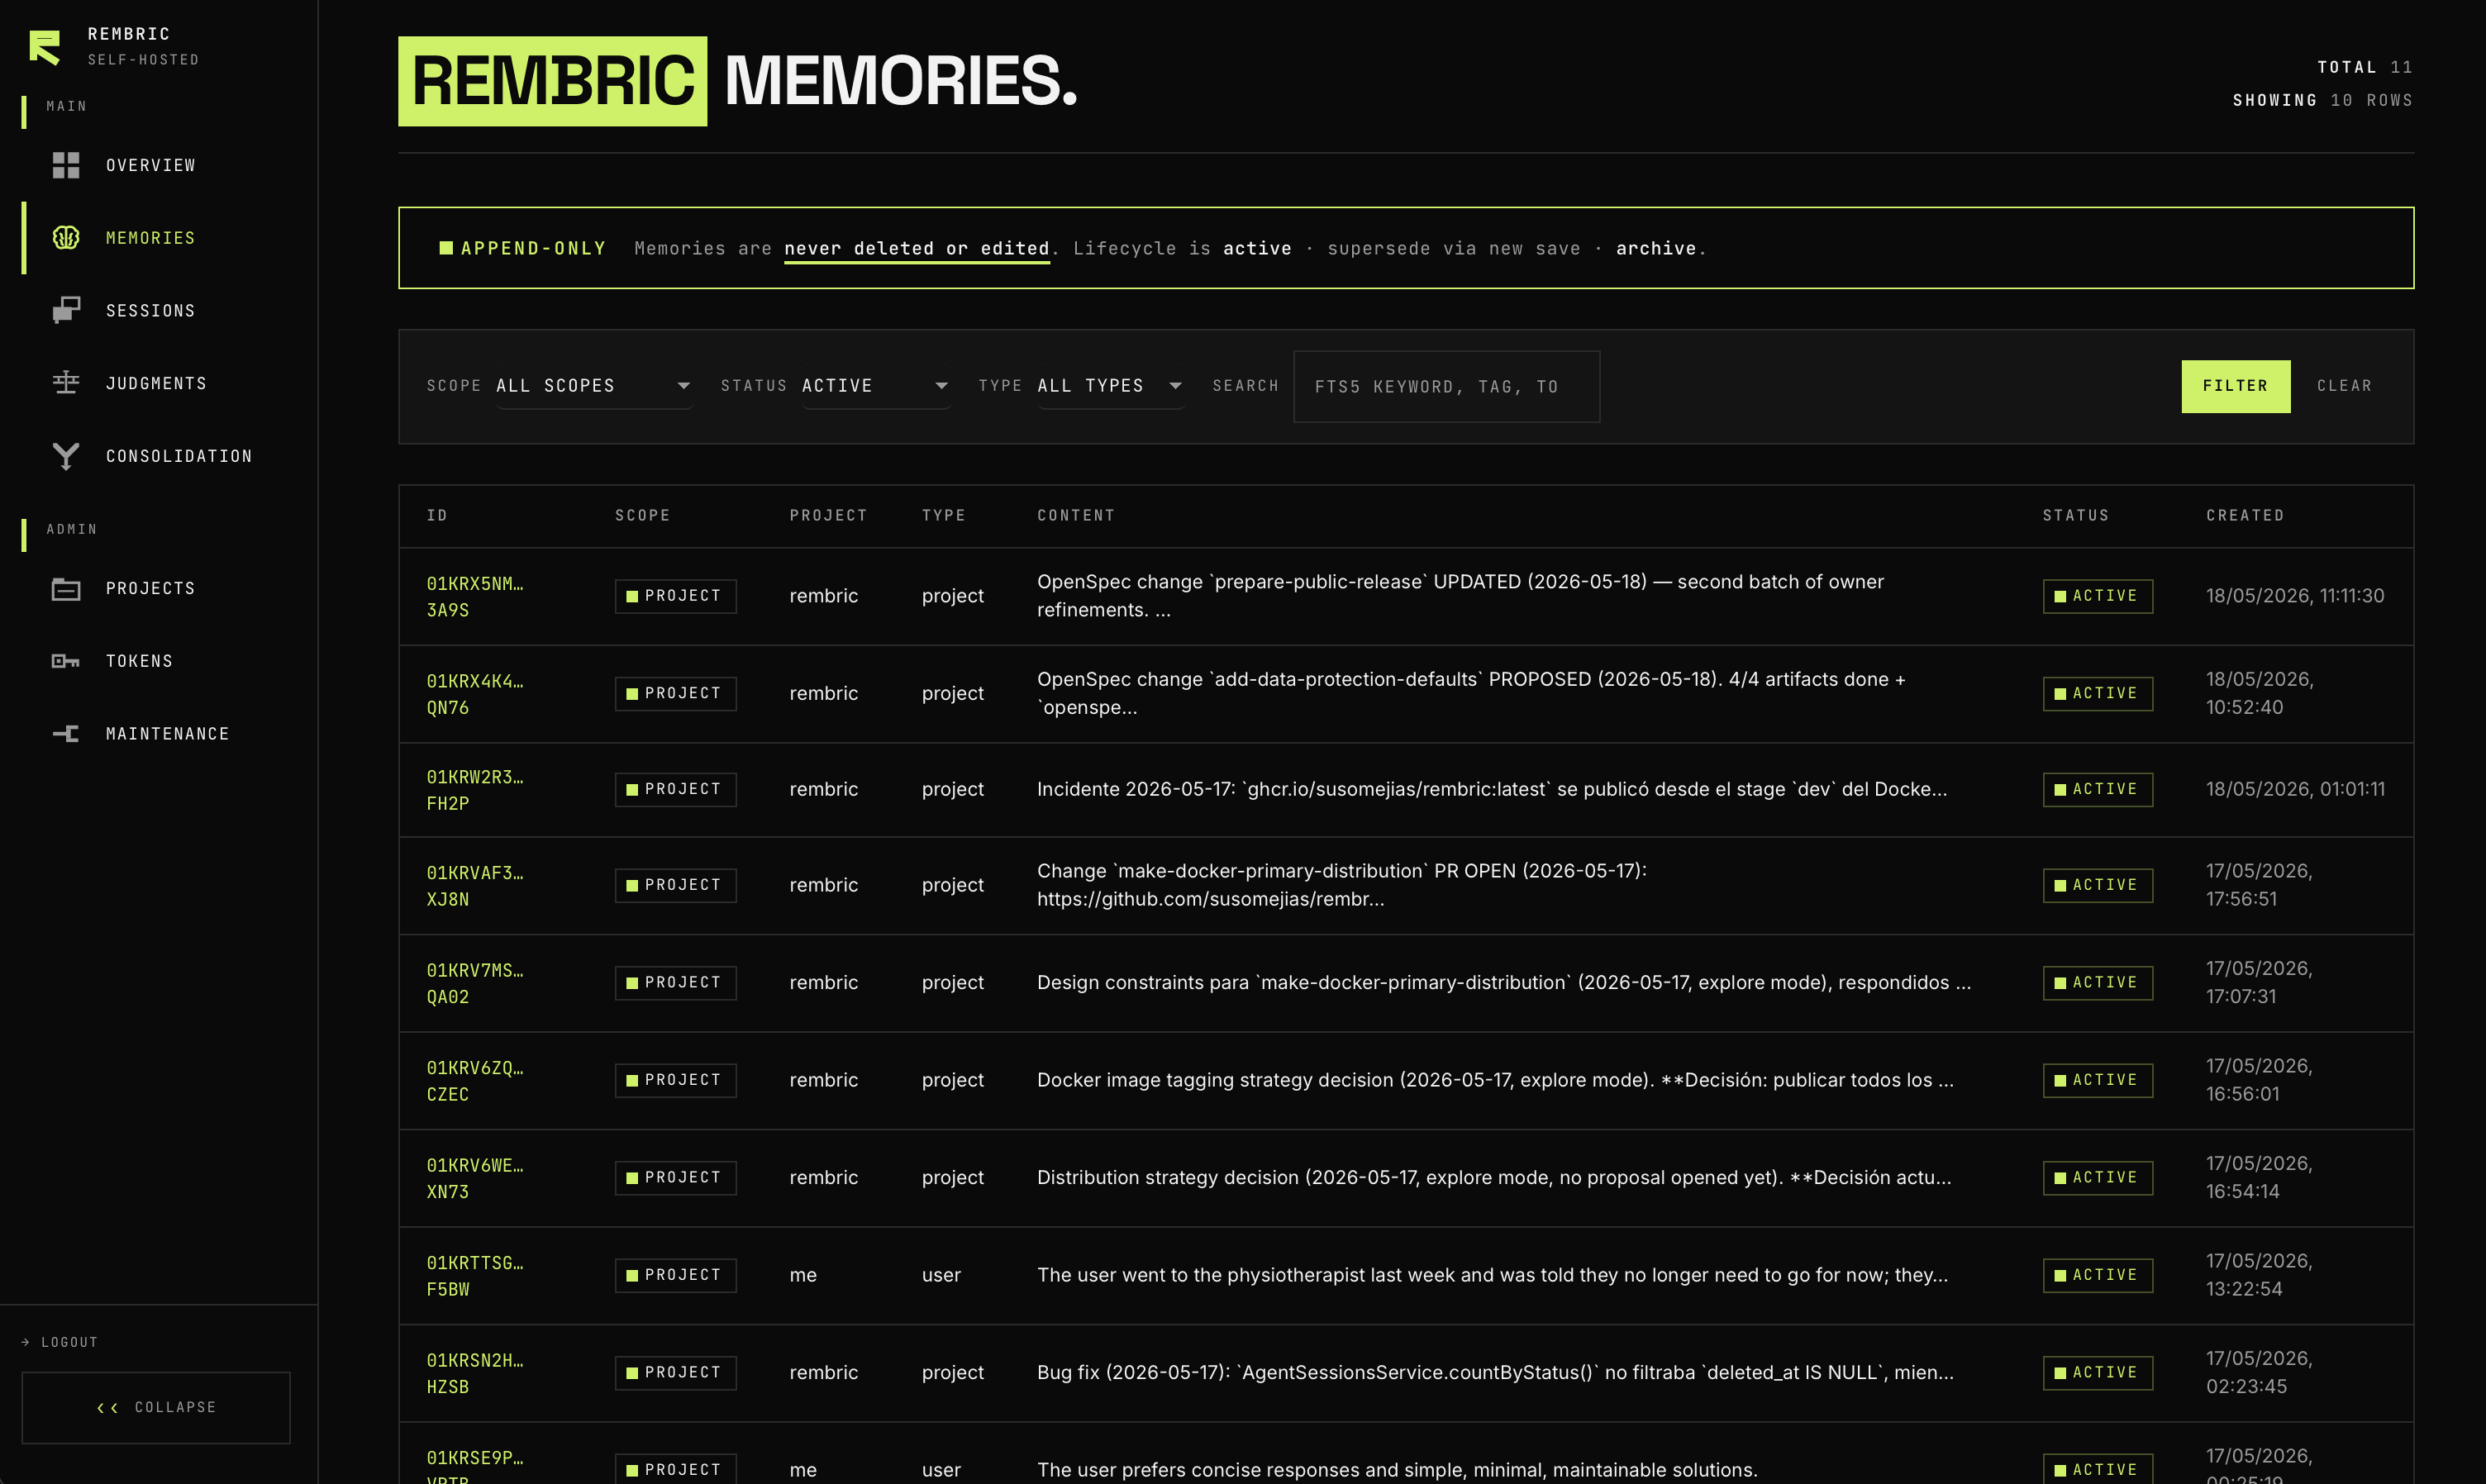2486x1484 pixels.
Task: Click the Overview grid icon
Action: pyautogui.click(x=66, y=165)
